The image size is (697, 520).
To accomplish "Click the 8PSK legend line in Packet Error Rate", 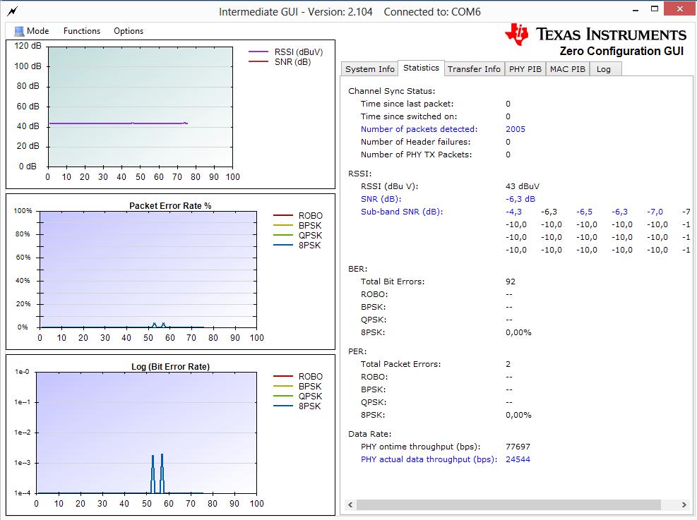I will 283,245.
